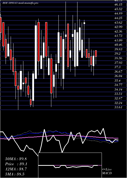The height and width of the screenshot is (178, 127).
Task: Click the 44.25 price axis label
Action: tap(118, 18)
